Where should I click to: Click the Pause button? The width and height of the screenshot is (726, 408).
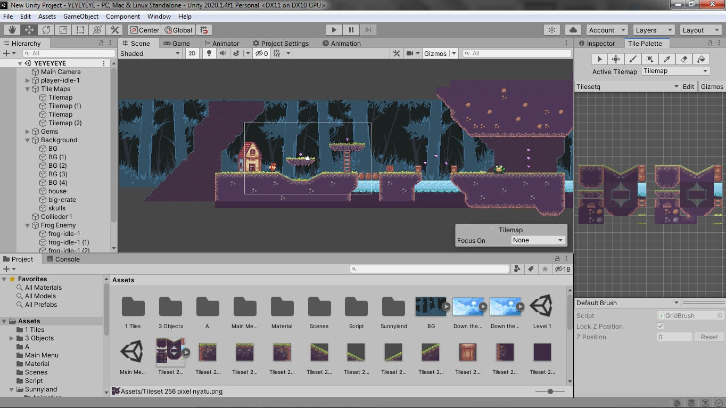pyautogui.click(x=351, y=30)
